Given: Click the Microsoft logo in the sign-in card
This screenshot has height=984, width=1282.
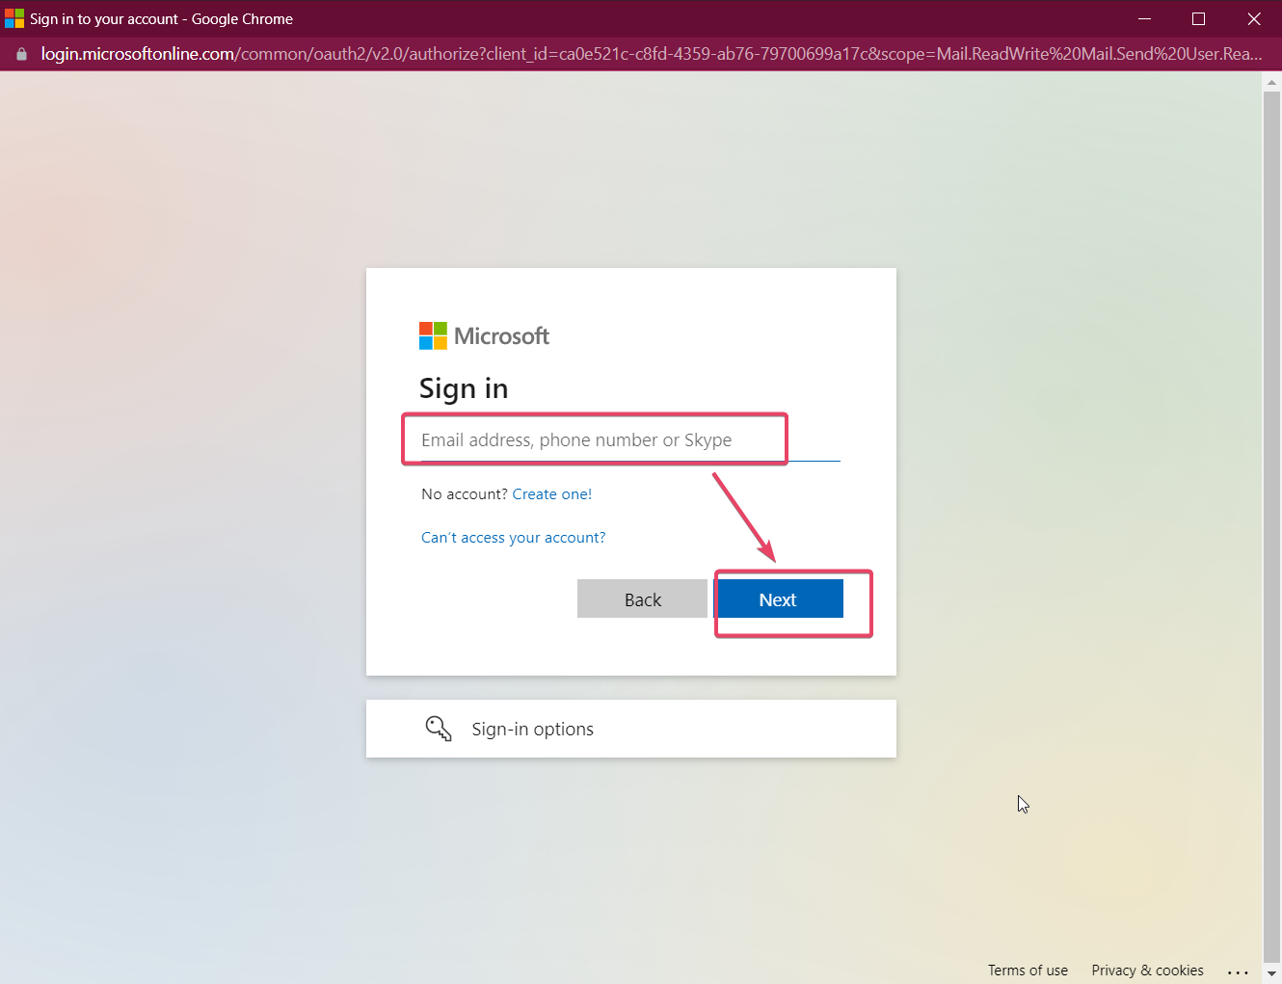Looking at the screenshot, I should (484, 335).
